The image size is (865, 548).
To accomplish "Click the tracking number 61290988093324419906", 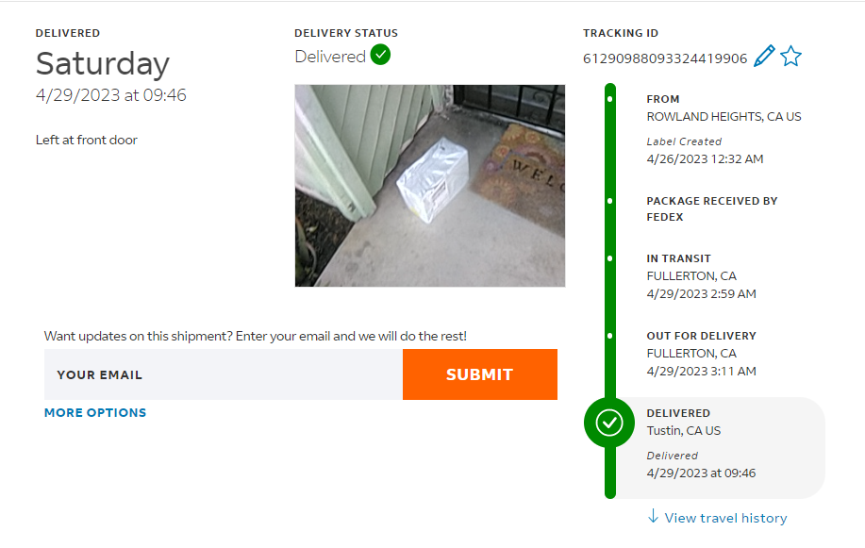I will tap(665, 58).
